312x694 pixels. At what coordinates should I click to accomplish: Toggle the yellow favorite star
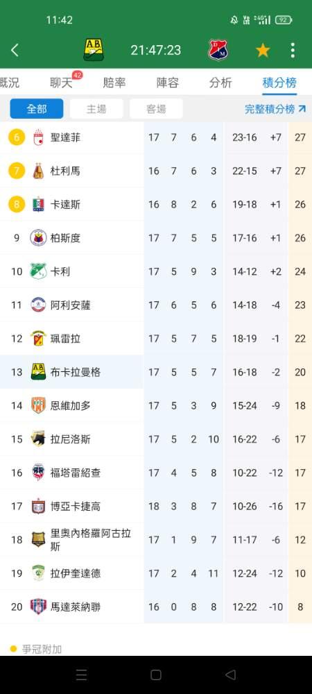point(263,51)
